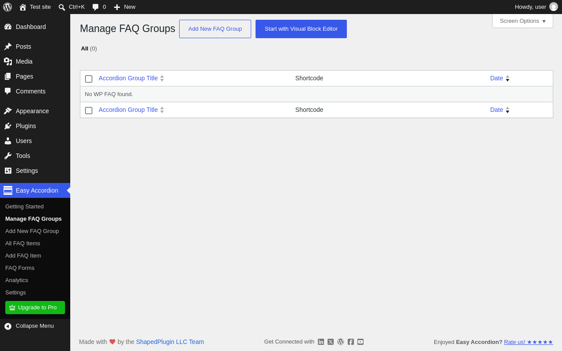The image size is (562, 351).
Task: Sort by the footer Date arrows
Action: click(x=508, y=110)
